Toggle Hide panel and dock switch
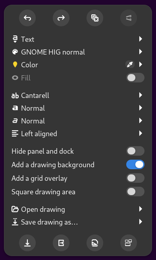Screen dimensions: 156x260 pos(135,151)
